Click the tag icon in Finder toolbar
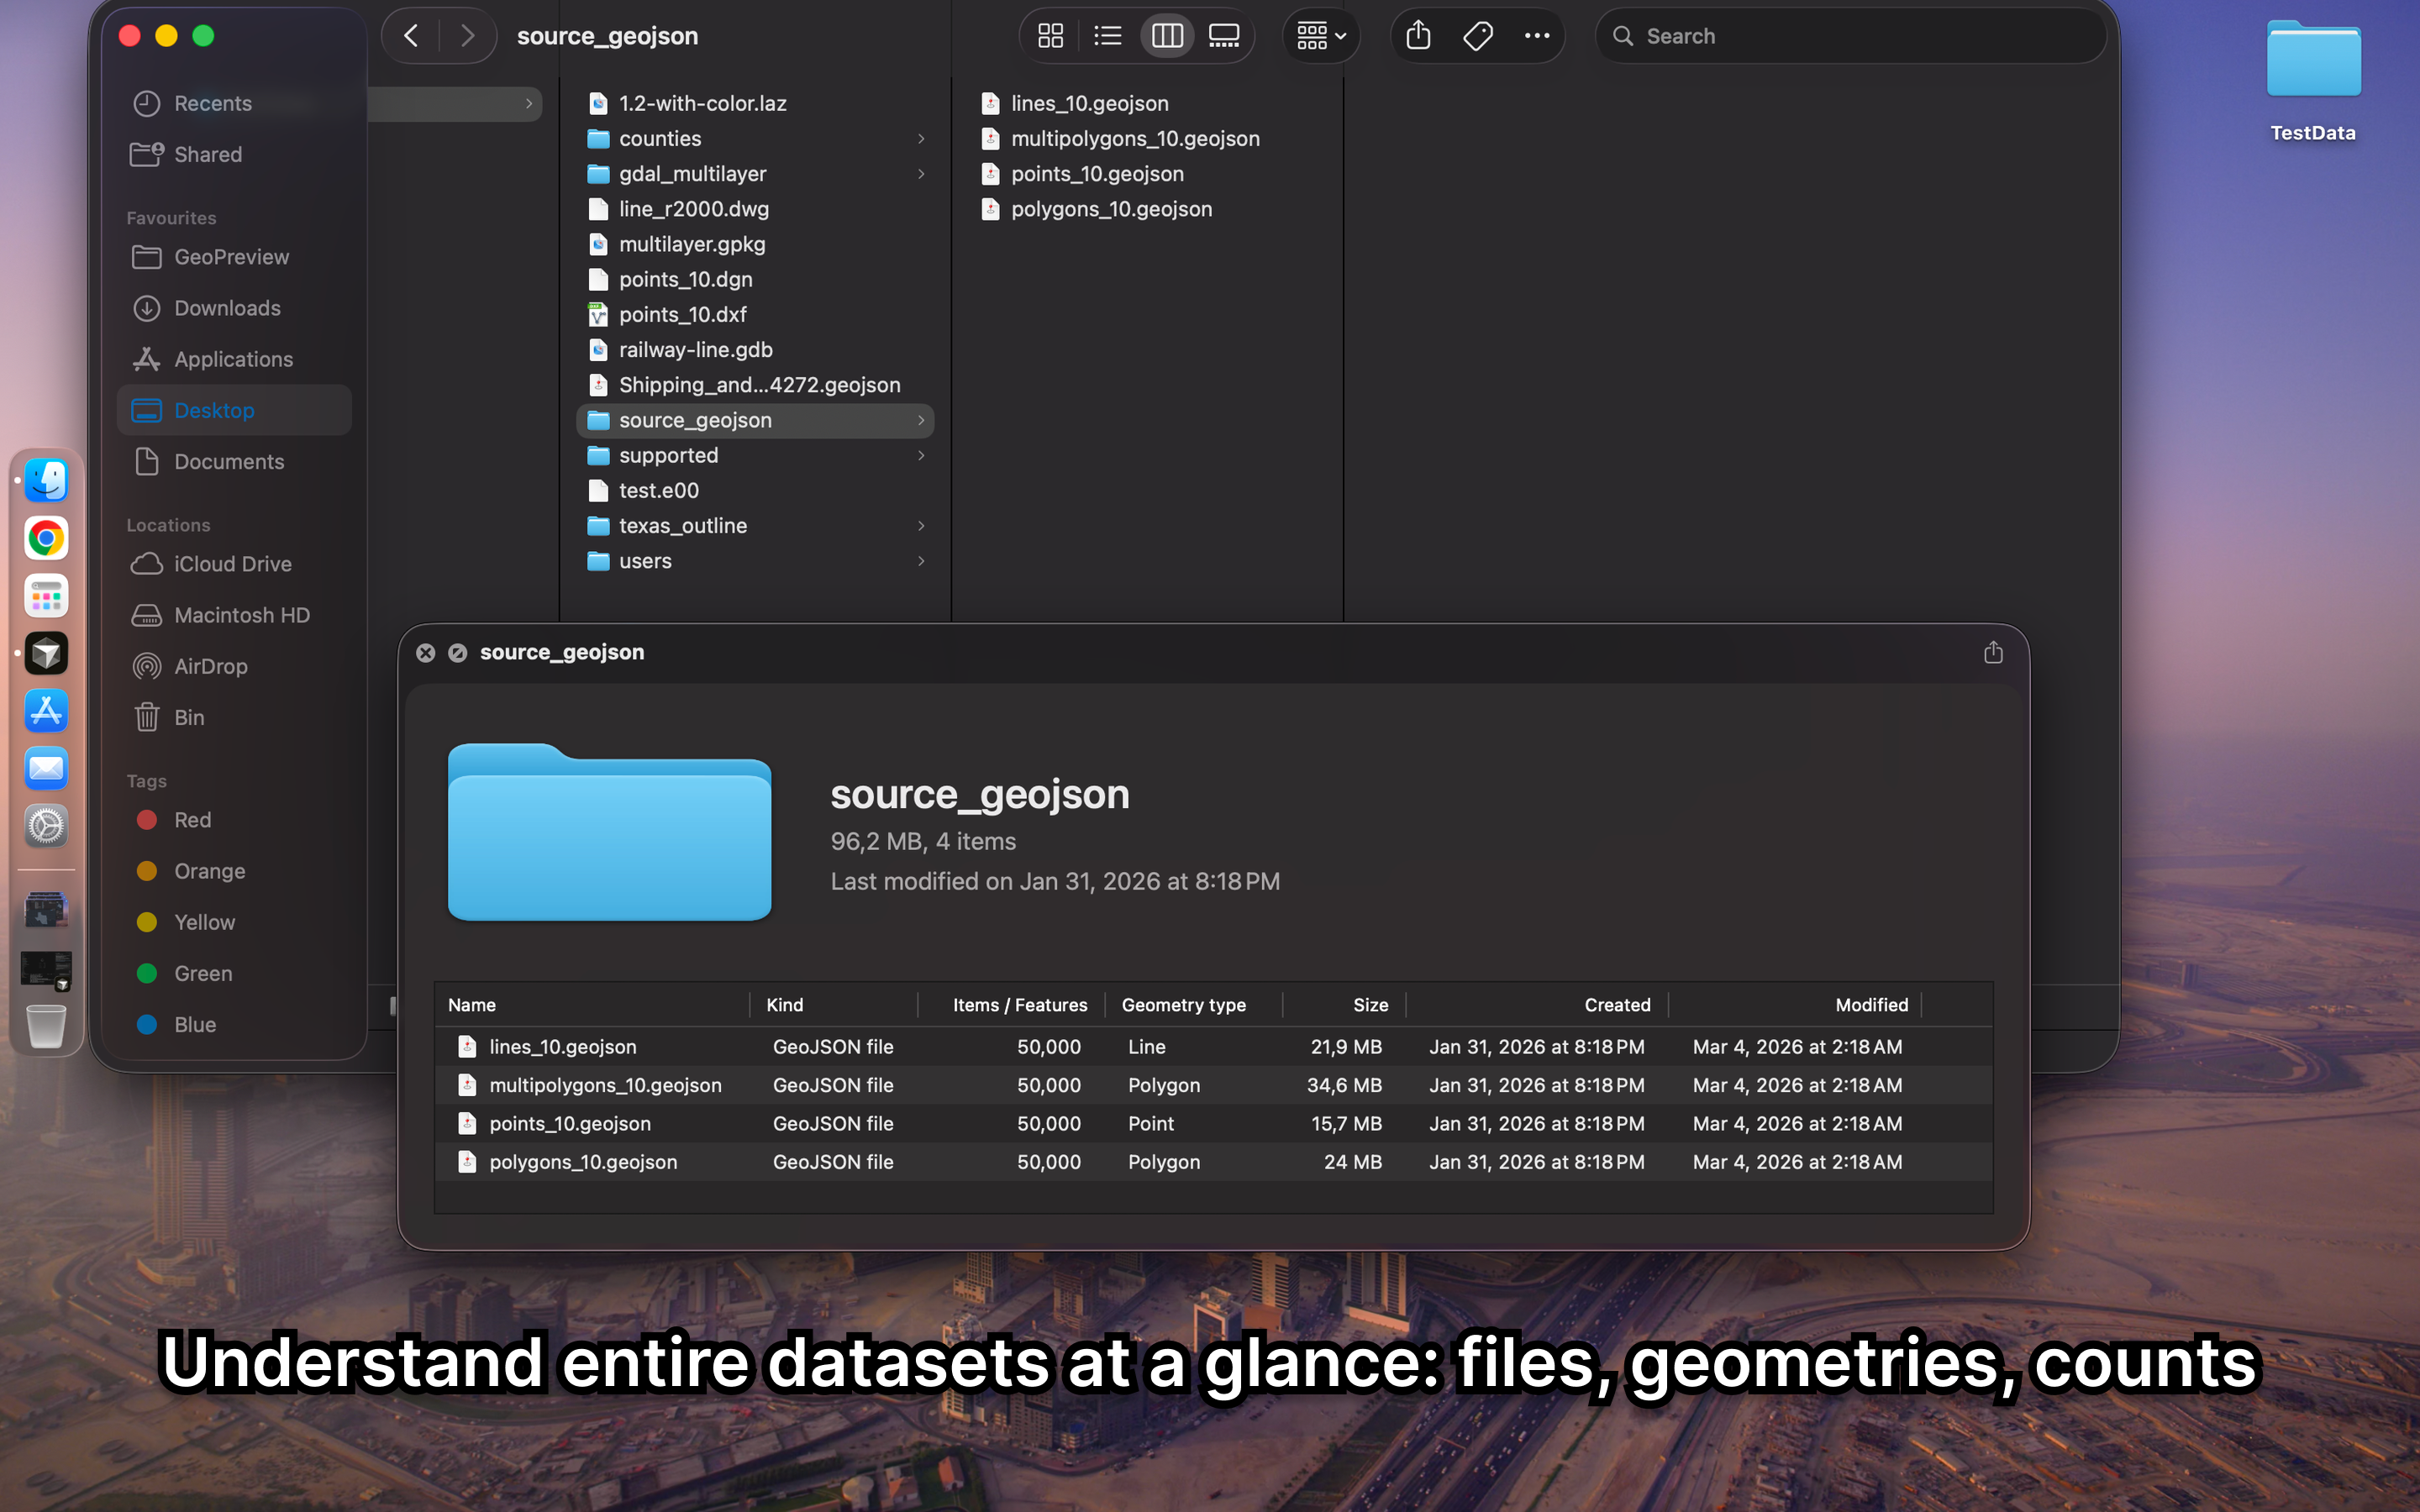 (x=1477, y=36)
